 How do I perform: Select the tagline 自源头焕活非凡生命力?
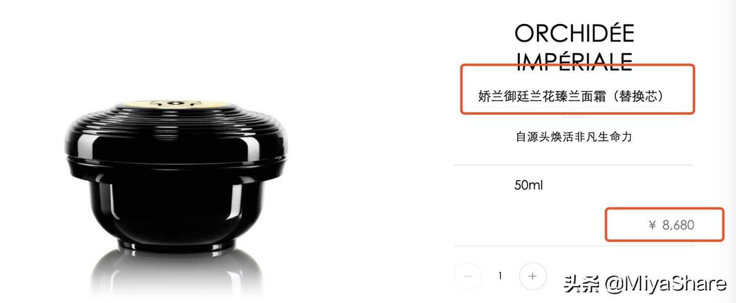[574, 137]
